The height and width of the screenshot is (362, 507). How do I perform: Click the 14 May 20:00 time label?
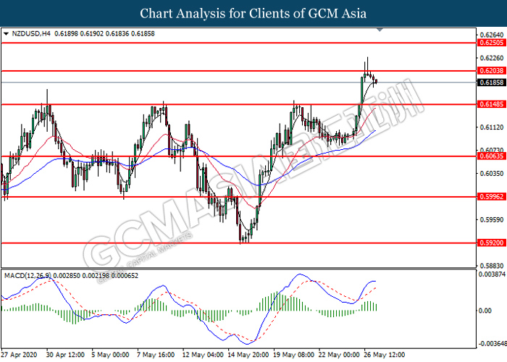point(248,355)
